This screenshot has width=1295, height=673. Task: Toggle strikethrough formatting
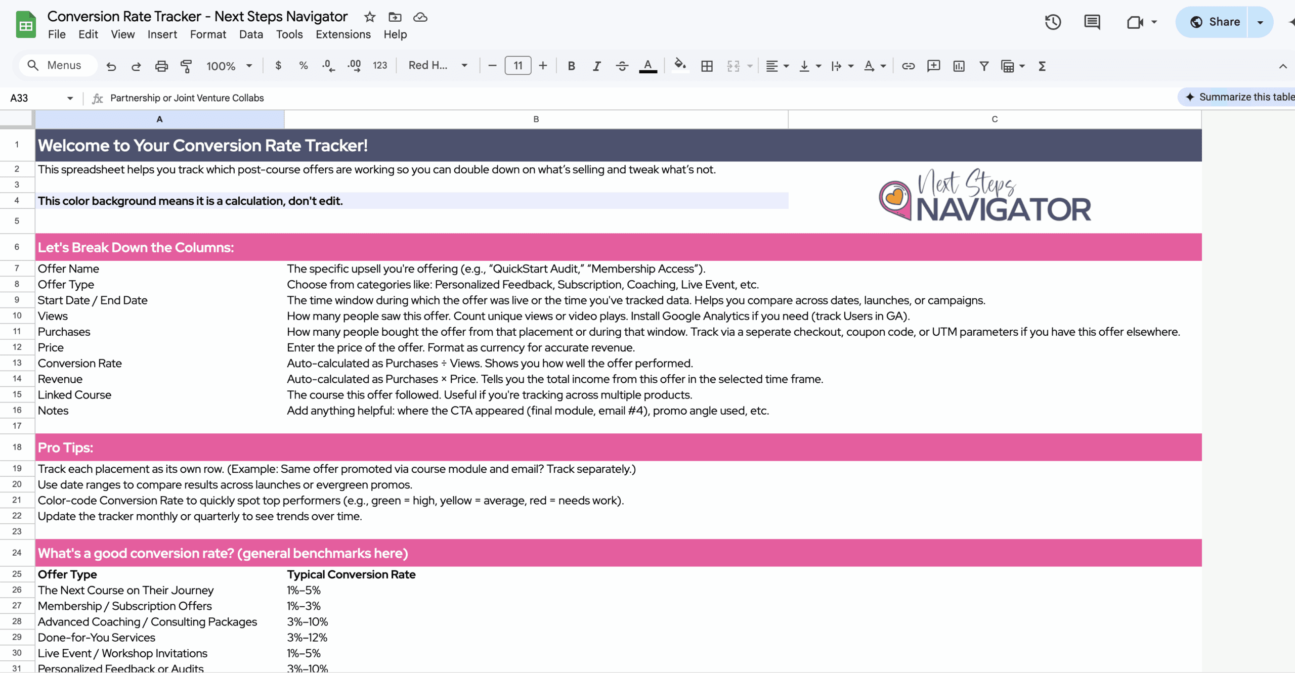tap(622, 66)
